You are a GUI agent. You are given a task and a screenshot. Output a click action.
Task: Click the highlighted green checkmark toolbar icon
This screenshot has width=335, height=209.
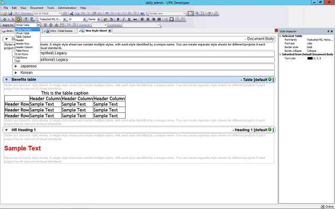pos(18,19)
